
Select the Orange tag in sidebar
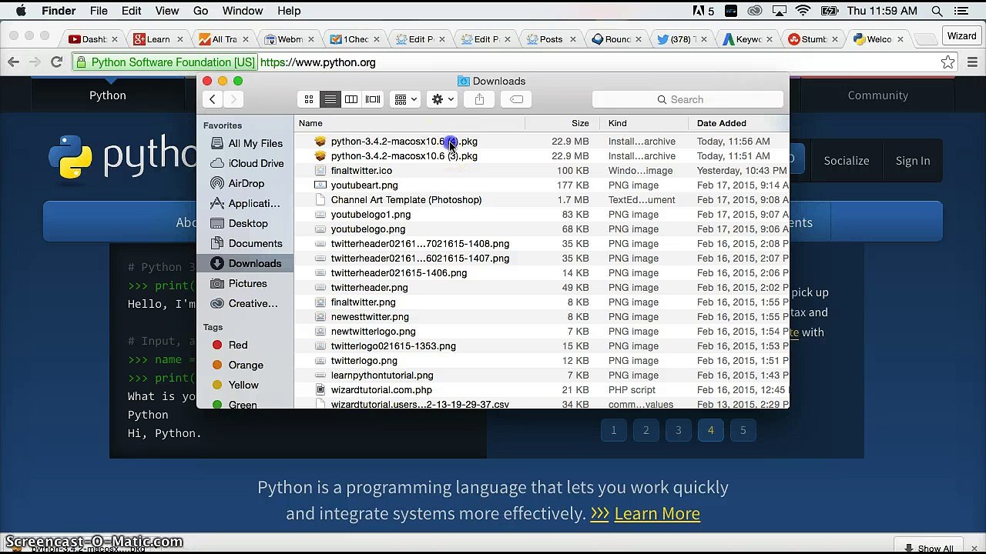pyautogui.click(x=245, y=365)
